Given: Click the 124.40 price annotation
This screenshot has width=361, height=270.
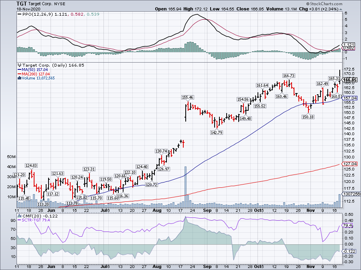Looking at the screenshot, I should (142, 167).
